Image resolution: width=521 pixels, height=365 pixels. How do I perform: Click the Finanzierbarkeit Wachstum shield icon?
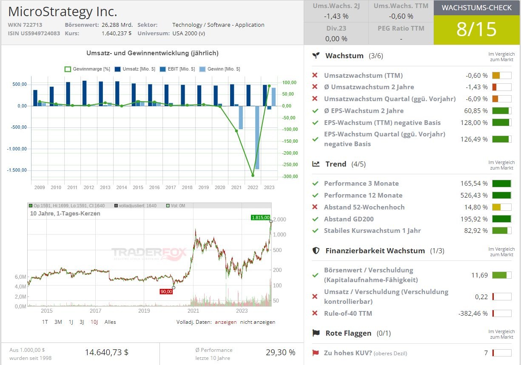315,251
